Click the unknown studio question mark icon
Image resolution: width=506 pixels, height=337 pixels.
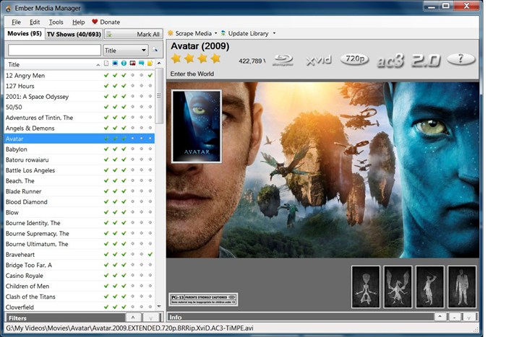click(461, 59)
